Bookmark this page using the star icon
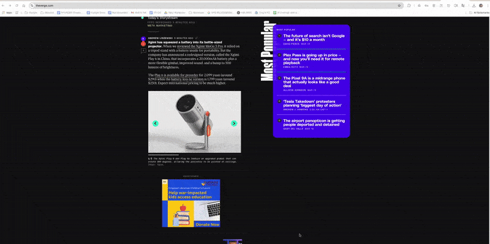490x244 pixels. 399,6
